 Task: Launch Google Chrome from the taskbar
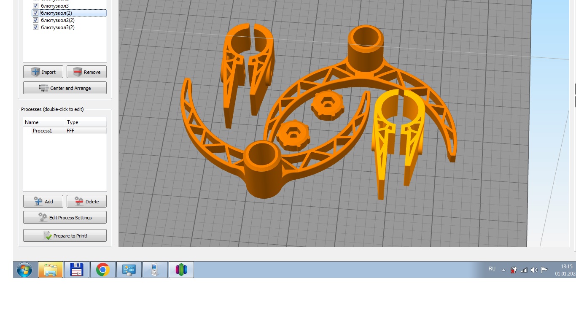point(103,270)
